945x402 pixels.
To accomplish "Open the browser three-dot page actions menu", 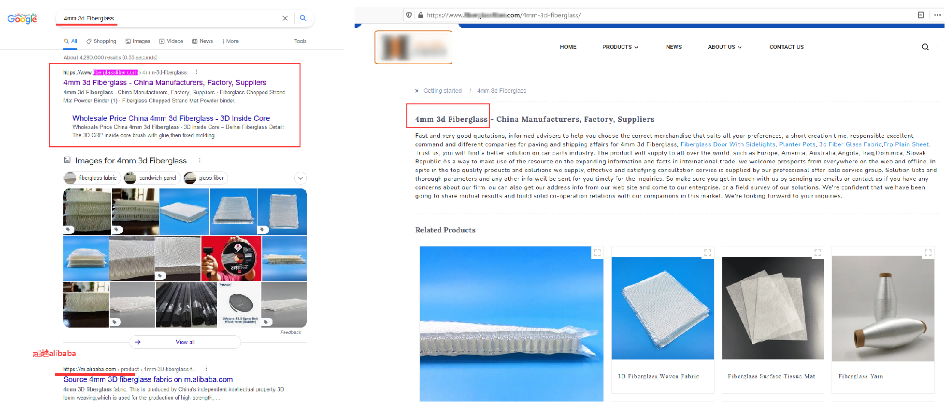I will coord(937,15).
